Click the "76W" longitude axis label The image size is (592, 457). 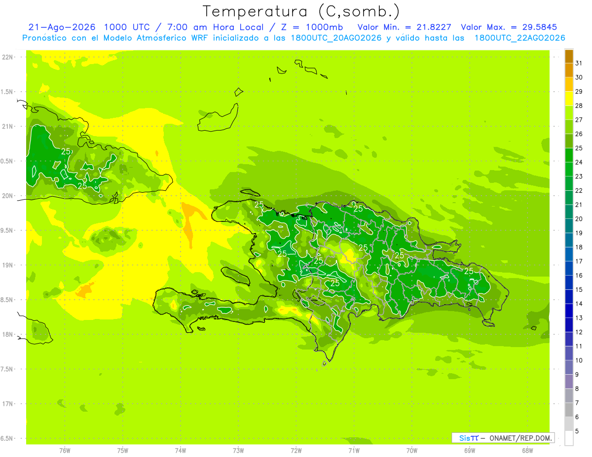pyautogui.click(x=65, y=451)
